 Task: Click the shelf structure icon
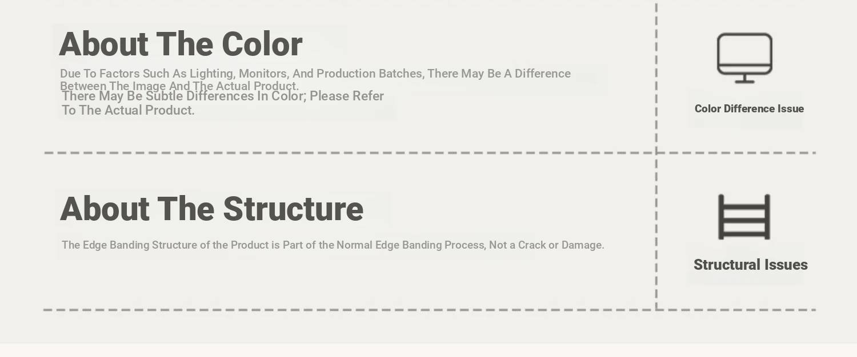pyautogui.click(x=744, y=217)
